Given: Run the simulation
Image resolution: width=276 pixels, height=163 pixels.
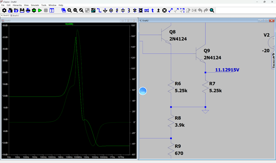Looking at the screenshot, I should [40, 11].
